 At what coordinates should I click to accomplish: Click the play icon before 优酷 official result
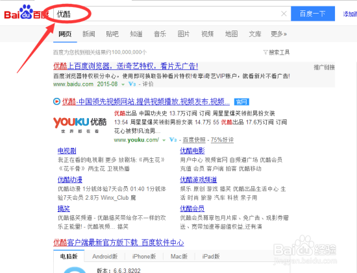56,101
